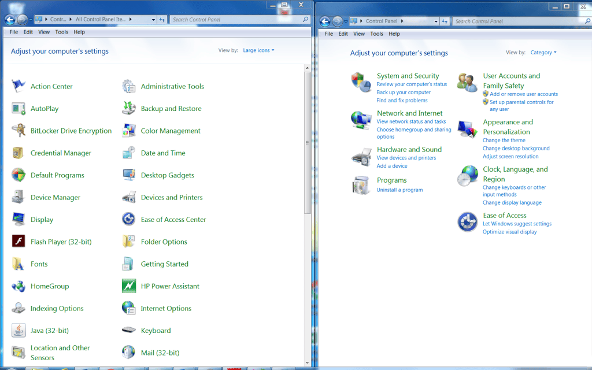Viewport: 592px width, 370px height.
Task: Open the Devices and Printers icon
Action: (129, 197)
